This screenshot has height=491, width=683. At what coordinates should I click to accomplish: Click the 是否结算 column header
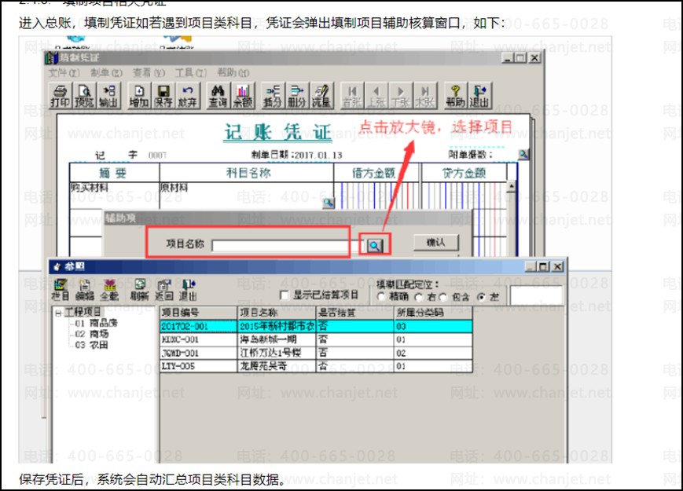(x=355, y=313)
